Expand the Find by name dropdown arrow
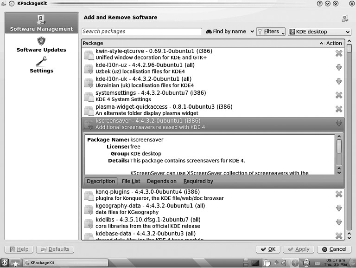 coord(252,32)
